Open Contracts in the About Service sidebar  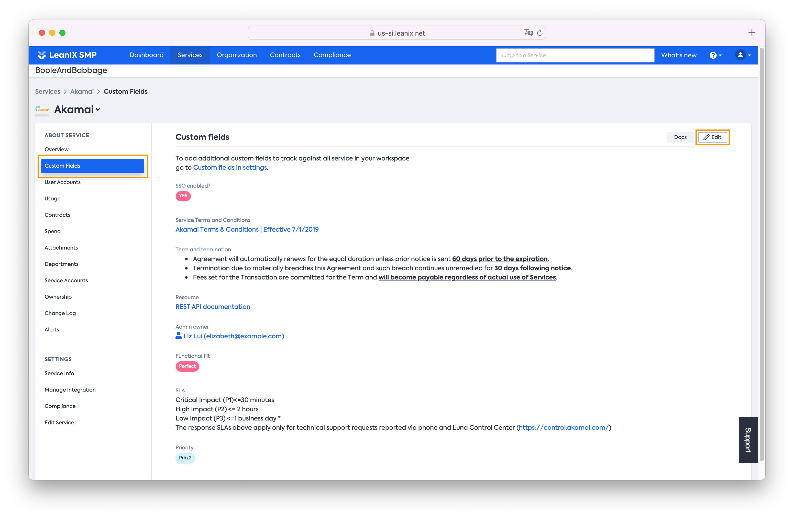[x=57, y=215]
